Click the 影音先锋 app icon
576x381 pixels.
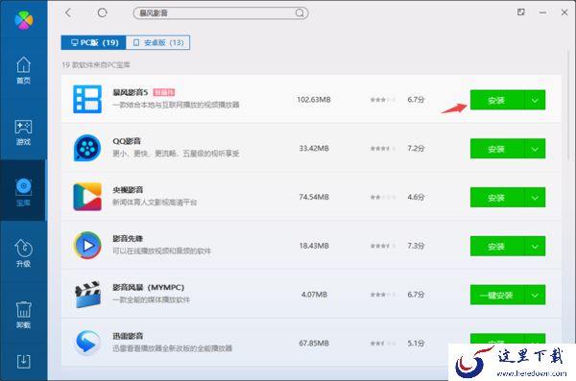click(x=87, y=246)
